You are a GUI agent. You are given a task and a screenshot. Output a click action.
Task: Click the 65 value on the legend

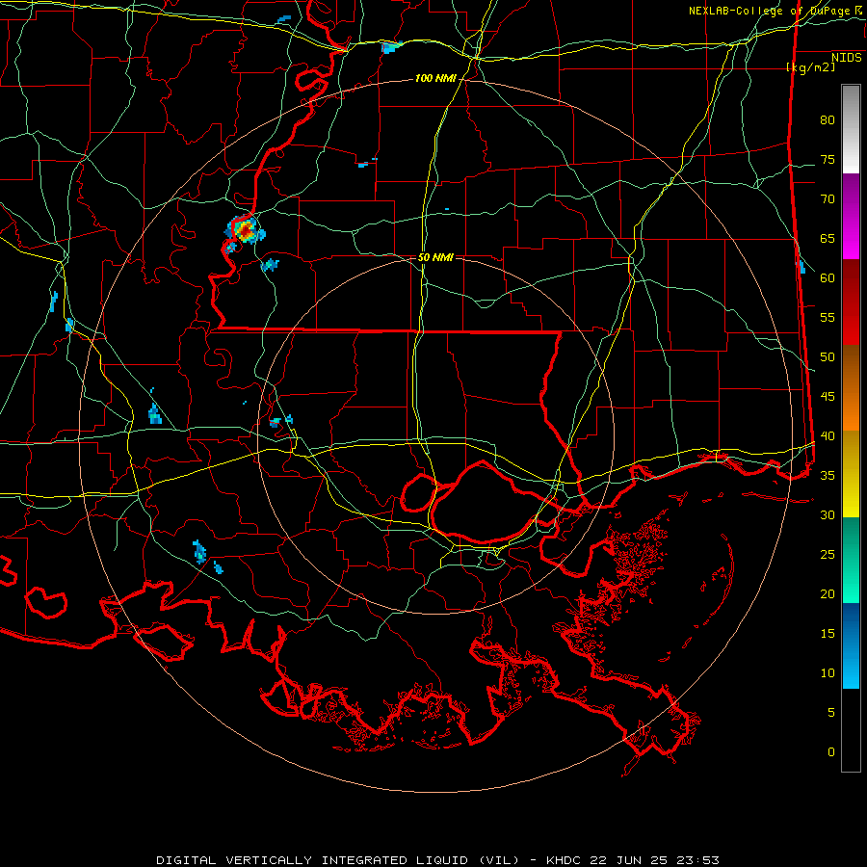(x=828, y=238)
